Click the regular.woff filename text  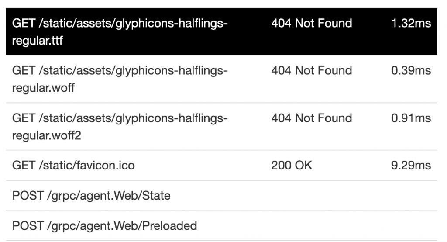[x=43, y=88]
